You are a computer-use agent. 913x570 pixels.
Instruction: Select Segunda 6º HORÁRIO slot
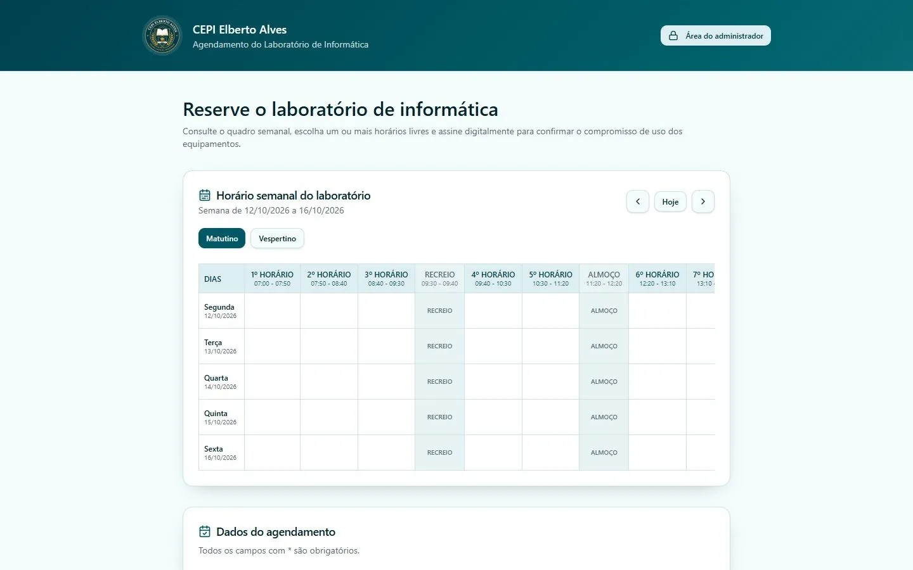(657, 311)
